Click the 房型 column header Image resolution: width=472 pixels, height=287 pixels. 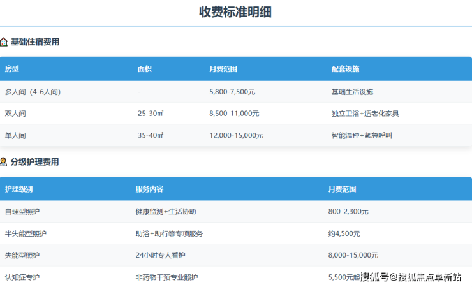pyautogui.click(x=12, y=69)
